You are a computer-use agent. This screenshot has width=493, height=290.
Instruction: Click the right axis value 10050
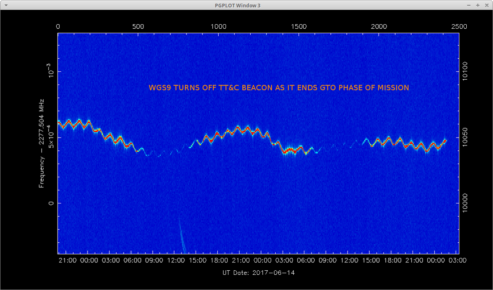(x=465, y=138)
